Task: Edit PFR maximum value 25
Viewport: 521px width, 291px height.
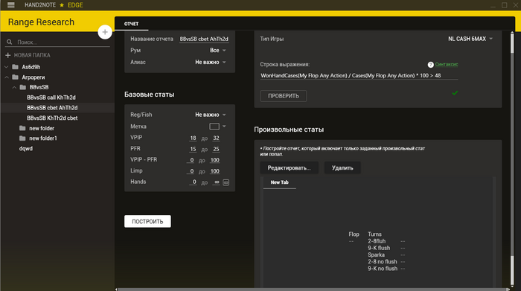Action: [216, 149]
